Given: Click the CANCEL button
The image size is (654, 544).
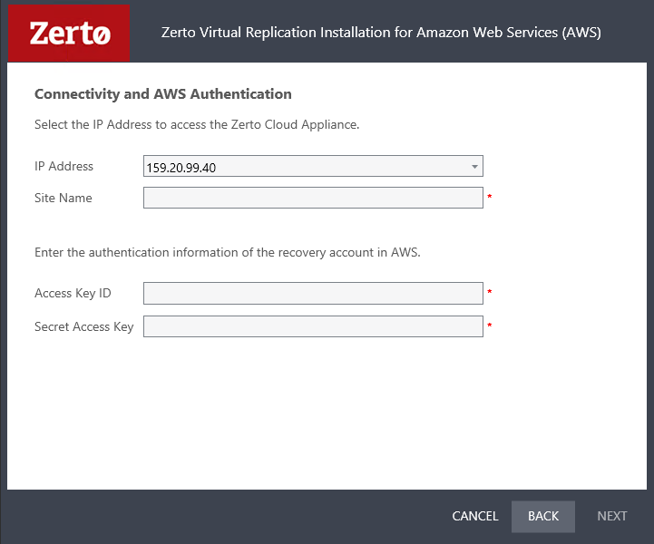Looking at the screenshot, I should coord(475,516).
